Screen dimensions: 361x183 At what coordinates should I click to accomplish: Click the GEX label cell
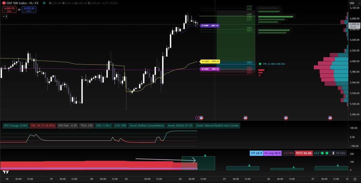316,153
